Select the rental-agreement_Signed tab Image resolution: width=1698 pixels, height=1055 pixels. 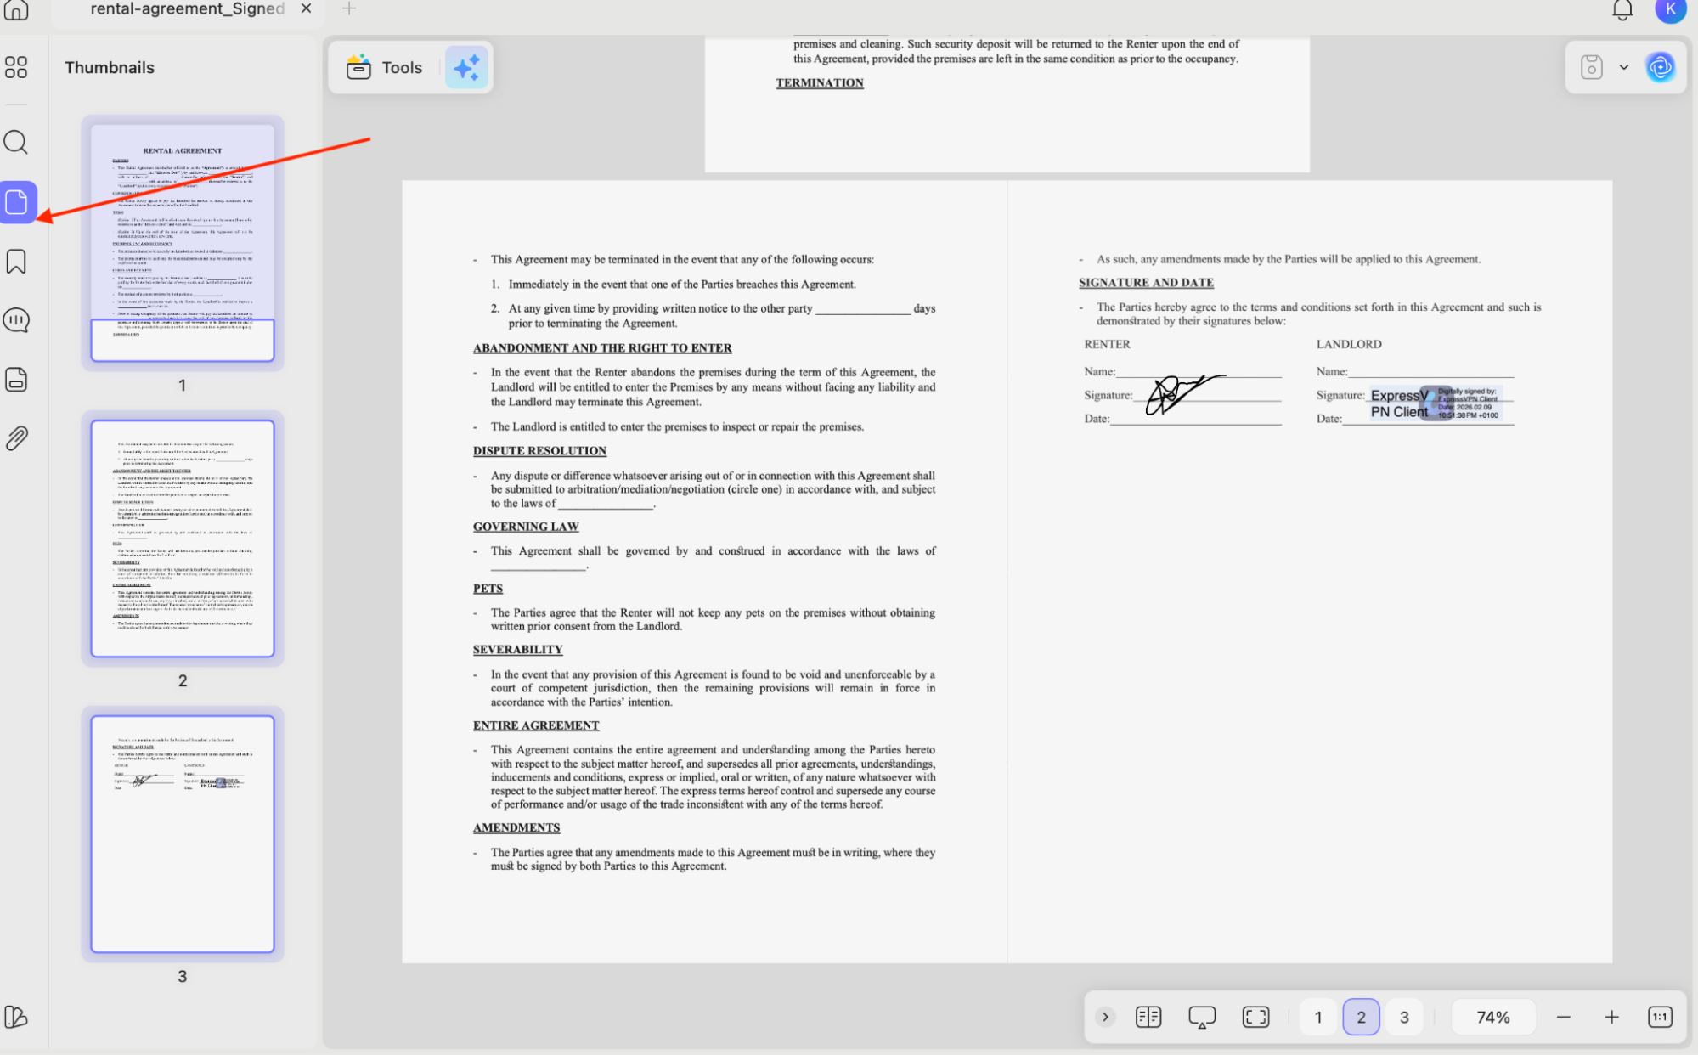tap(187, 8)
